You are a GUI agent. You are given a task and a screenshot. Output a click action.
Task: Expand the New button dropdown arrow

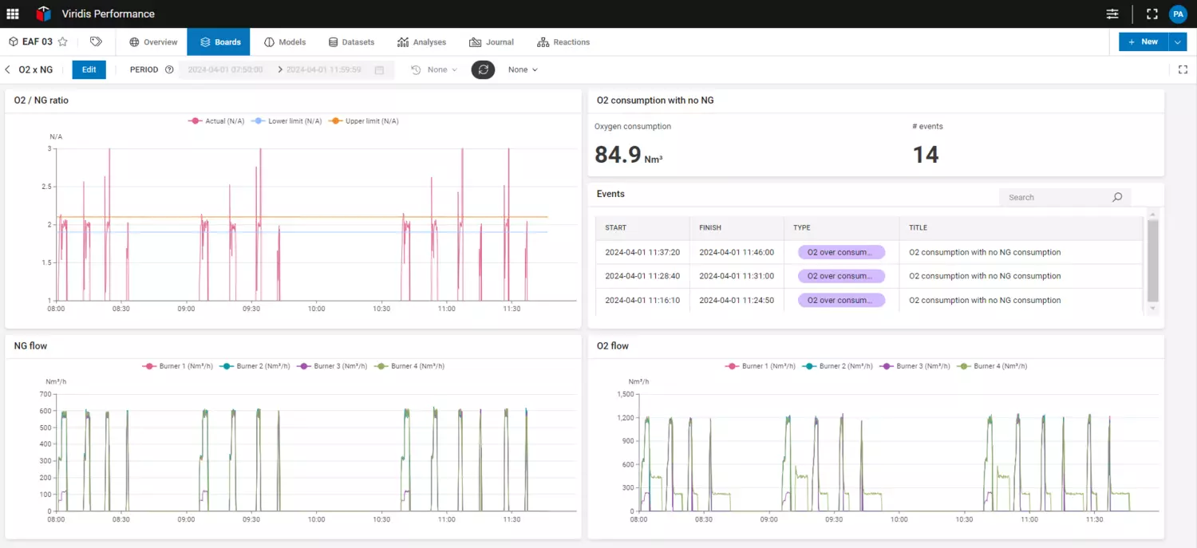1179,42
